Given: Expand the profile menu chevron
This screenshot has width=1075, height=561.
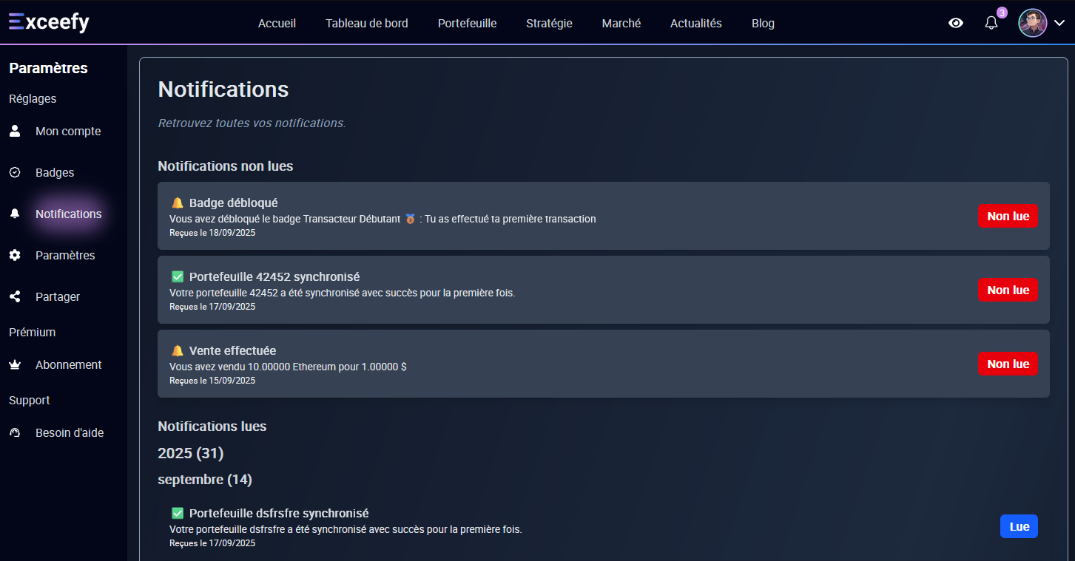Looking at the screenshot, I should [1059, 23].
